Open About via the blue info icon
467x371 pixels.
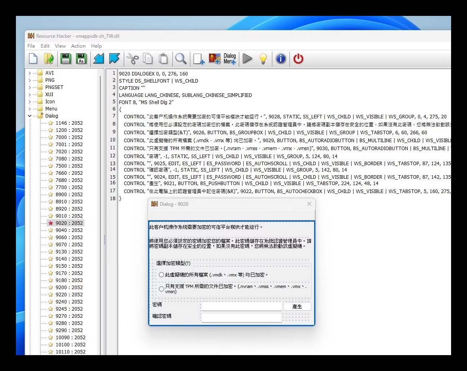click(280, 58)
